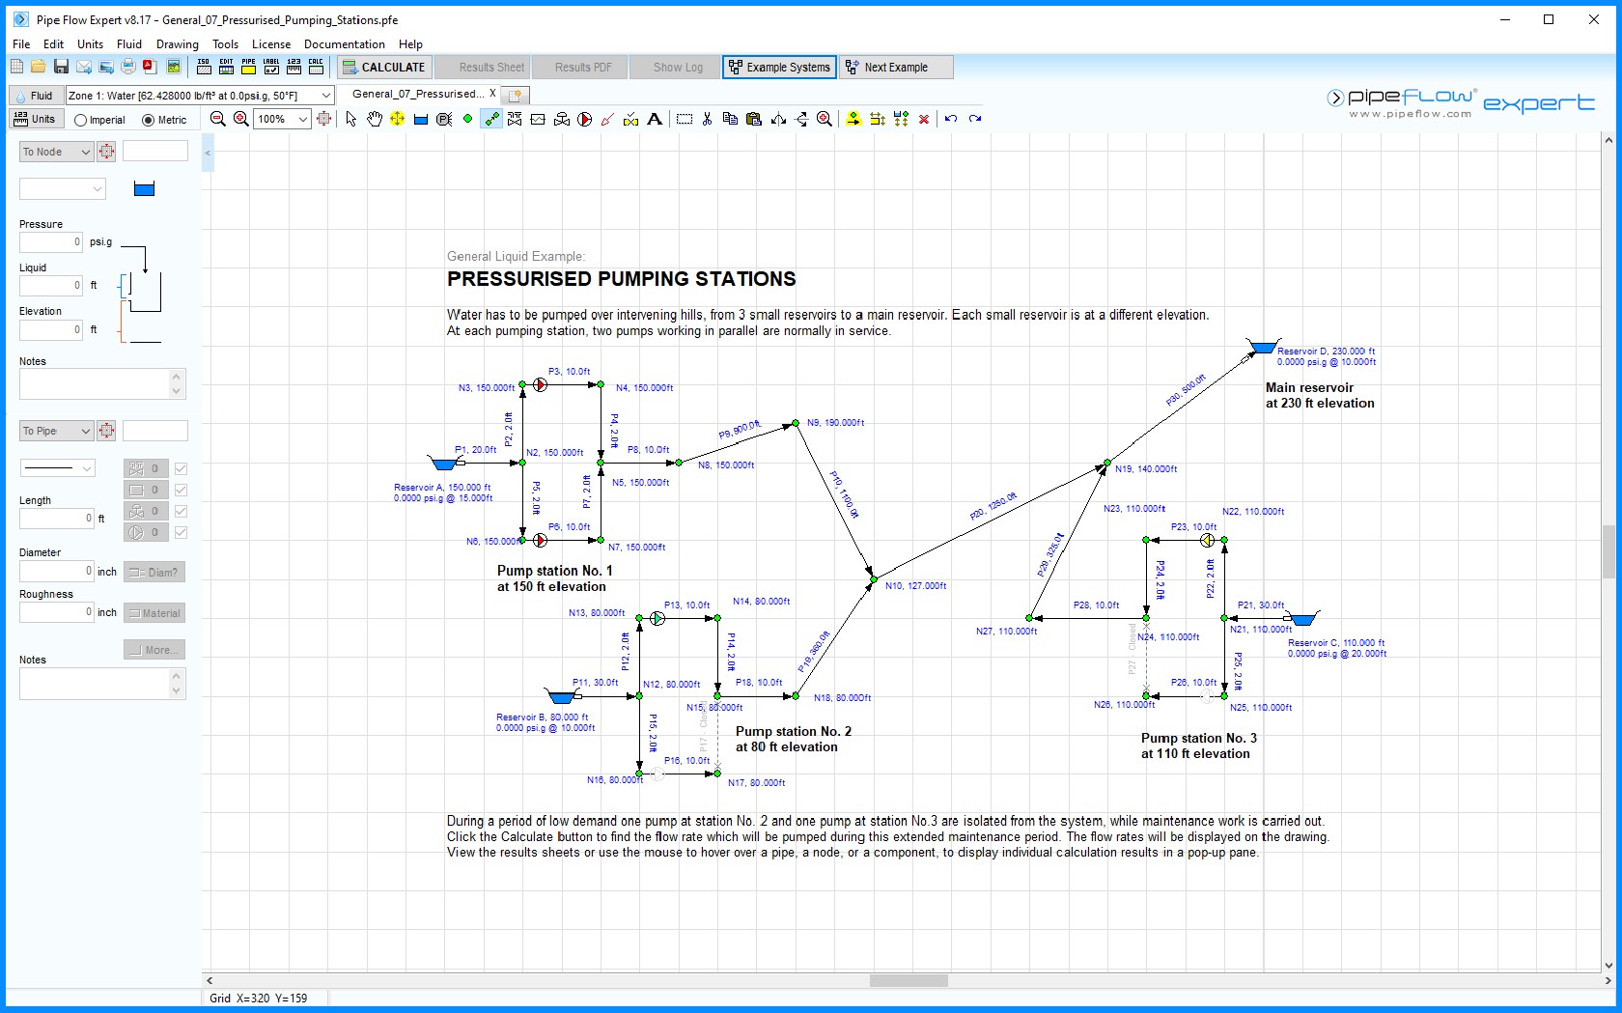Open the License menu

(x=271, y=44)
